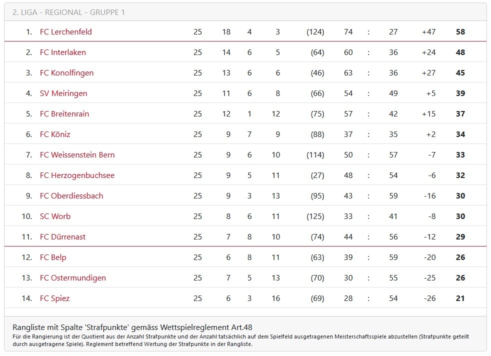Open FC Ostermundigen team link

(x=73, y=277)
